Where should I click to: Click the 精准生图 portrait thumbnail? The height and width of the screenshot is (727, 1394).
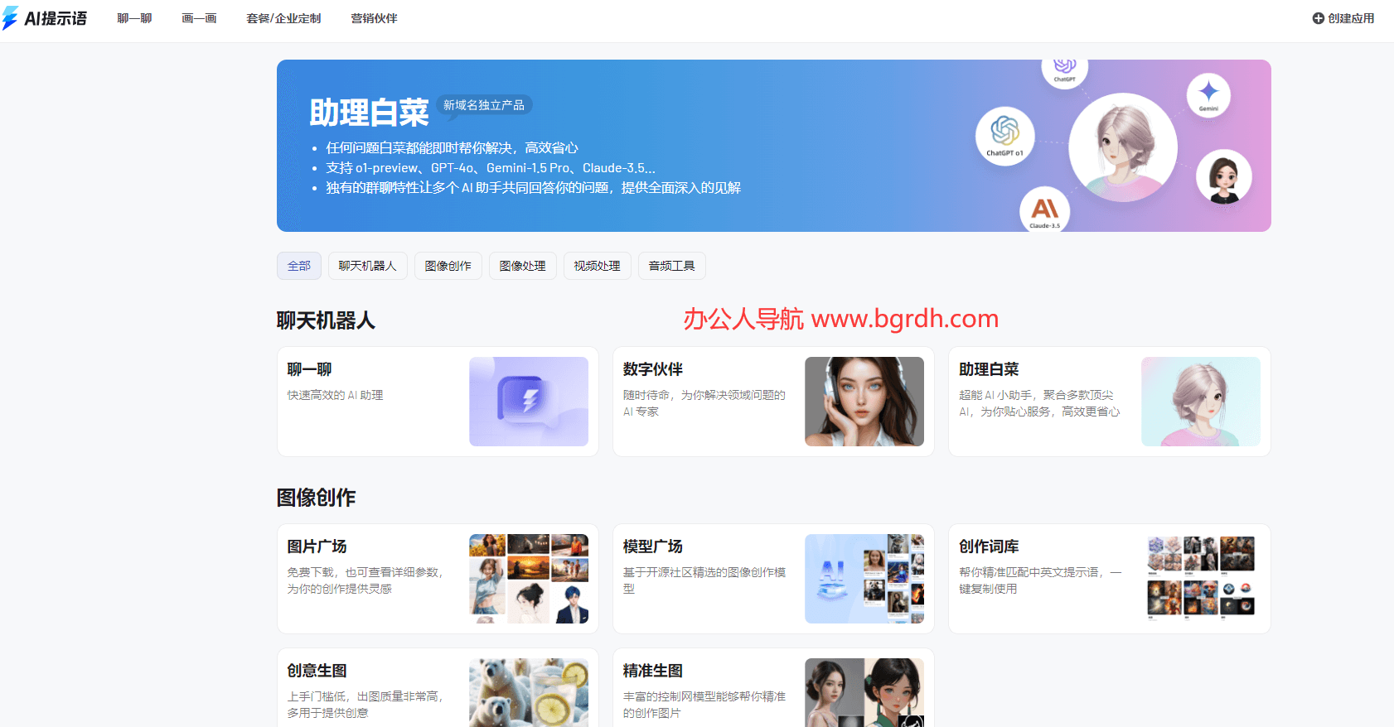(864, 693)
